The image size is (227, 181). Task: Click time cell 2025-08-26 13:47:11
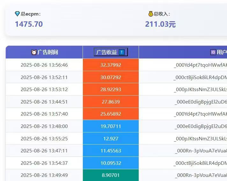[44, 151]
